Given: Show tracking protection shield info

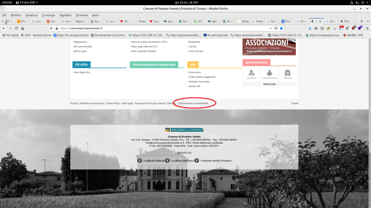Looking at the screenshot, I should click(51, 28).
